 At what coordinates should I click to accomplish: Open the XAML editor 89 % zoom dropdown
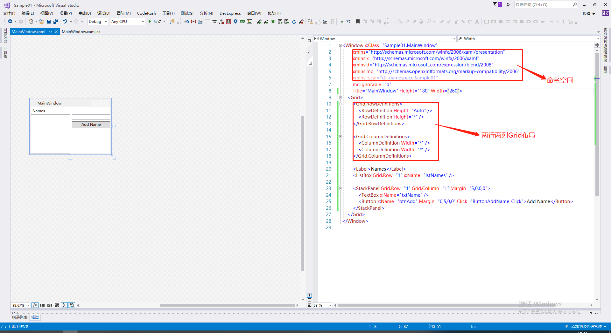[x=322, y=305]
